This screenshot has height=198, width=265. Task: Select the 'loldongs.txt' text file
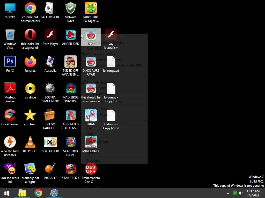(x=111, y=62)
